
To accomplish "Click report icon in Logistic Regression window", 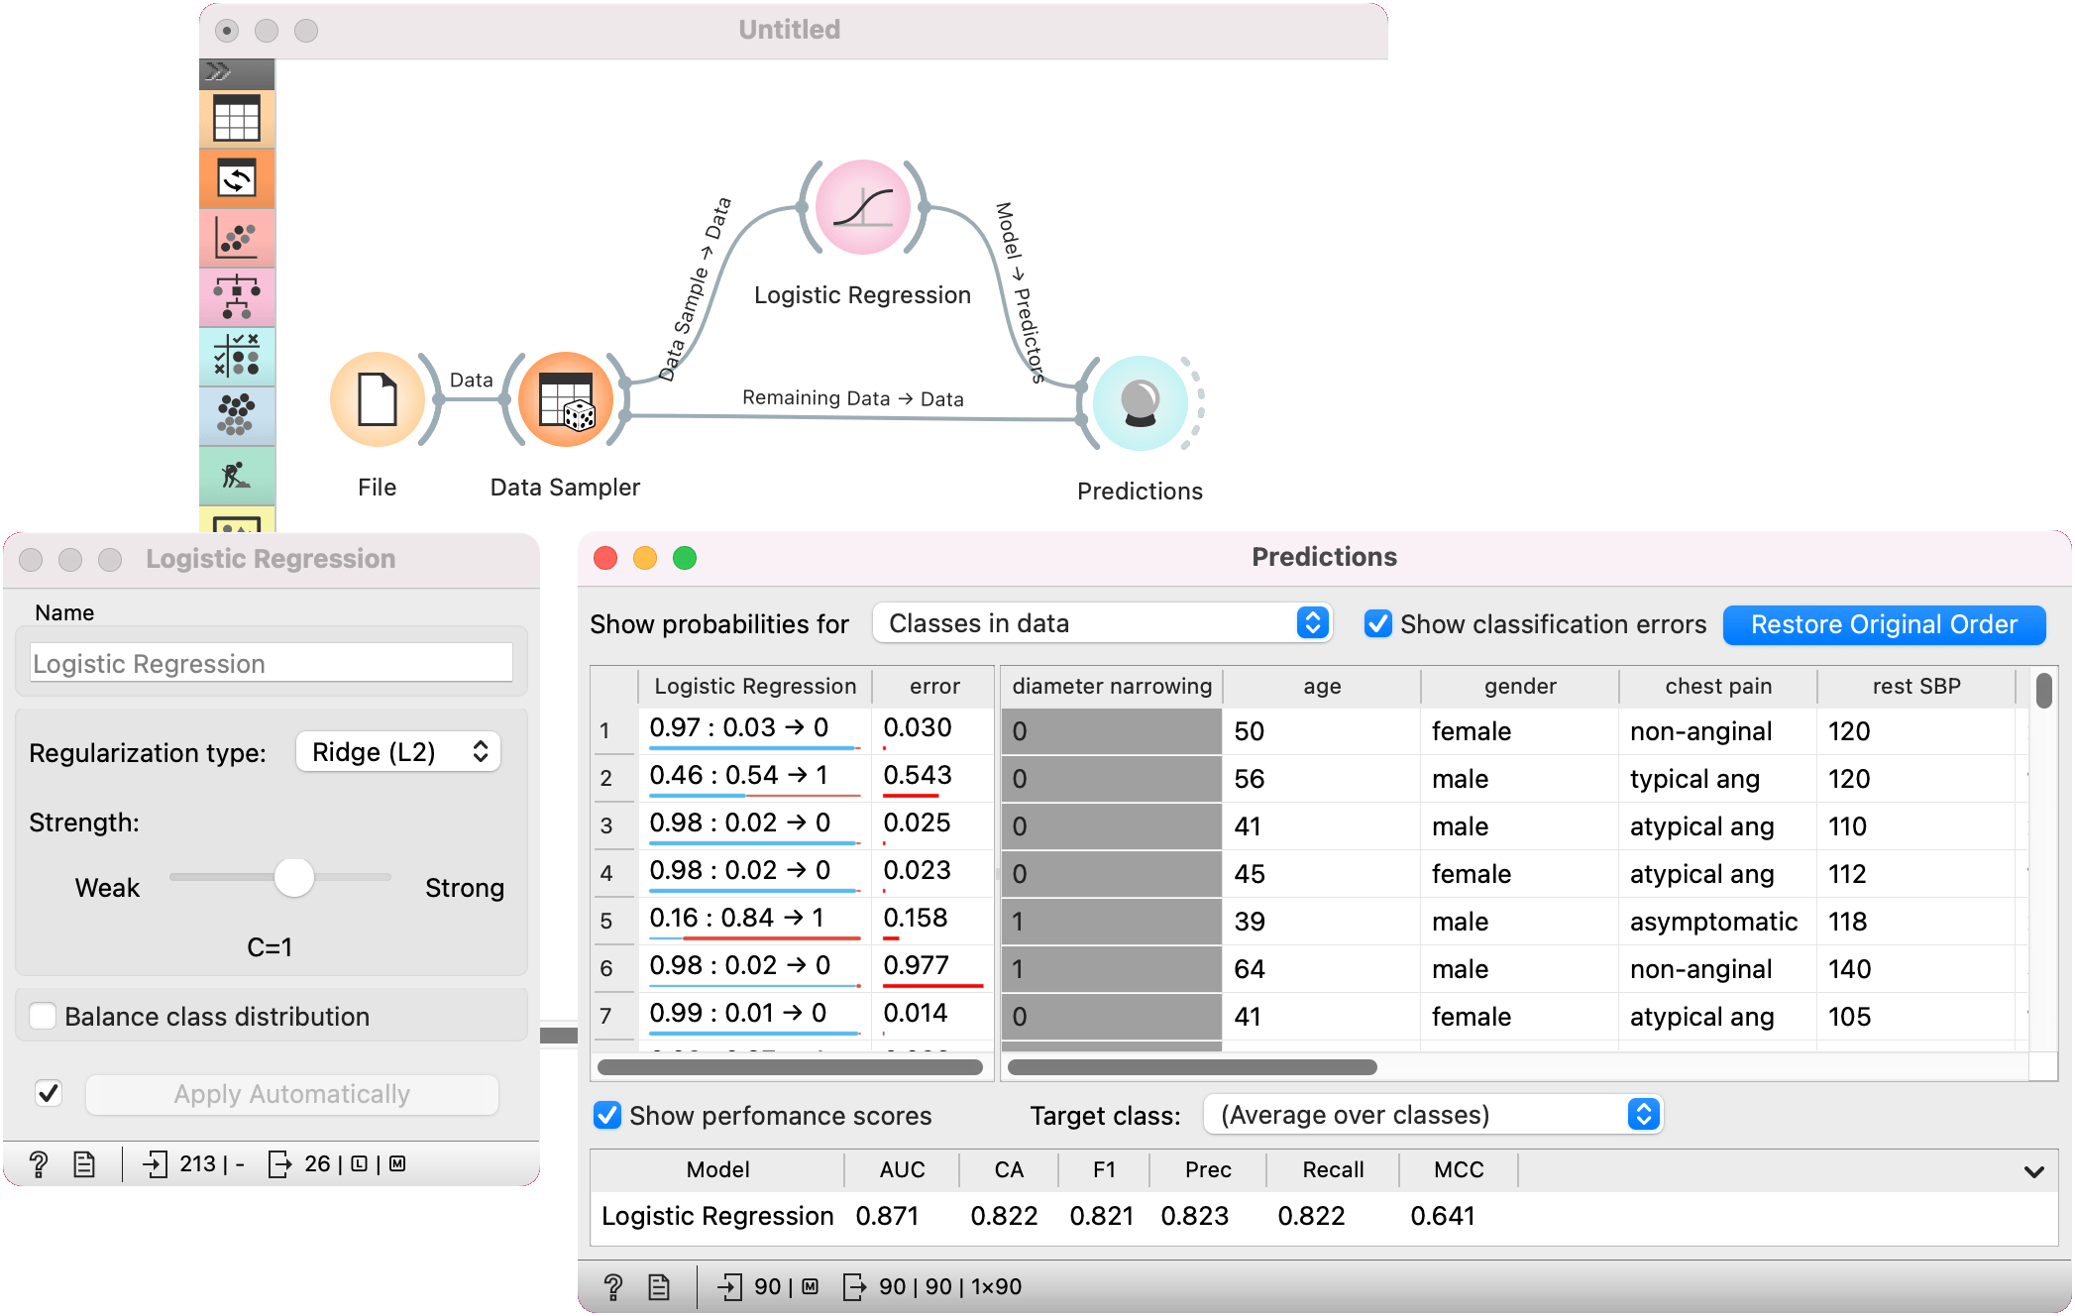I will click(x=84, y=1163).
